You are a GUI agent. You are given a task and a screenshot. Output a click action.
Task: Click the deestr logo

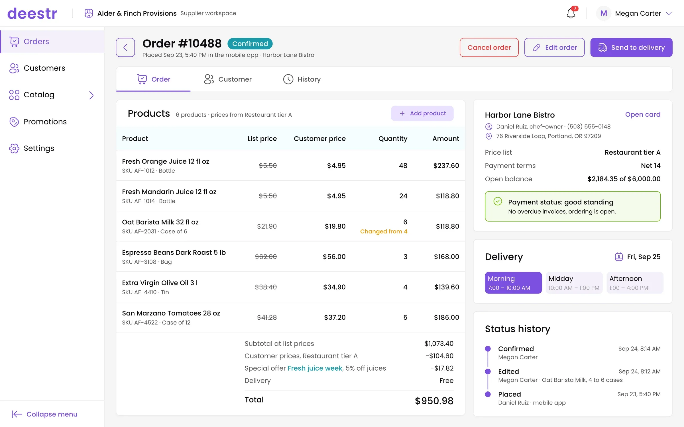point(32,13)
